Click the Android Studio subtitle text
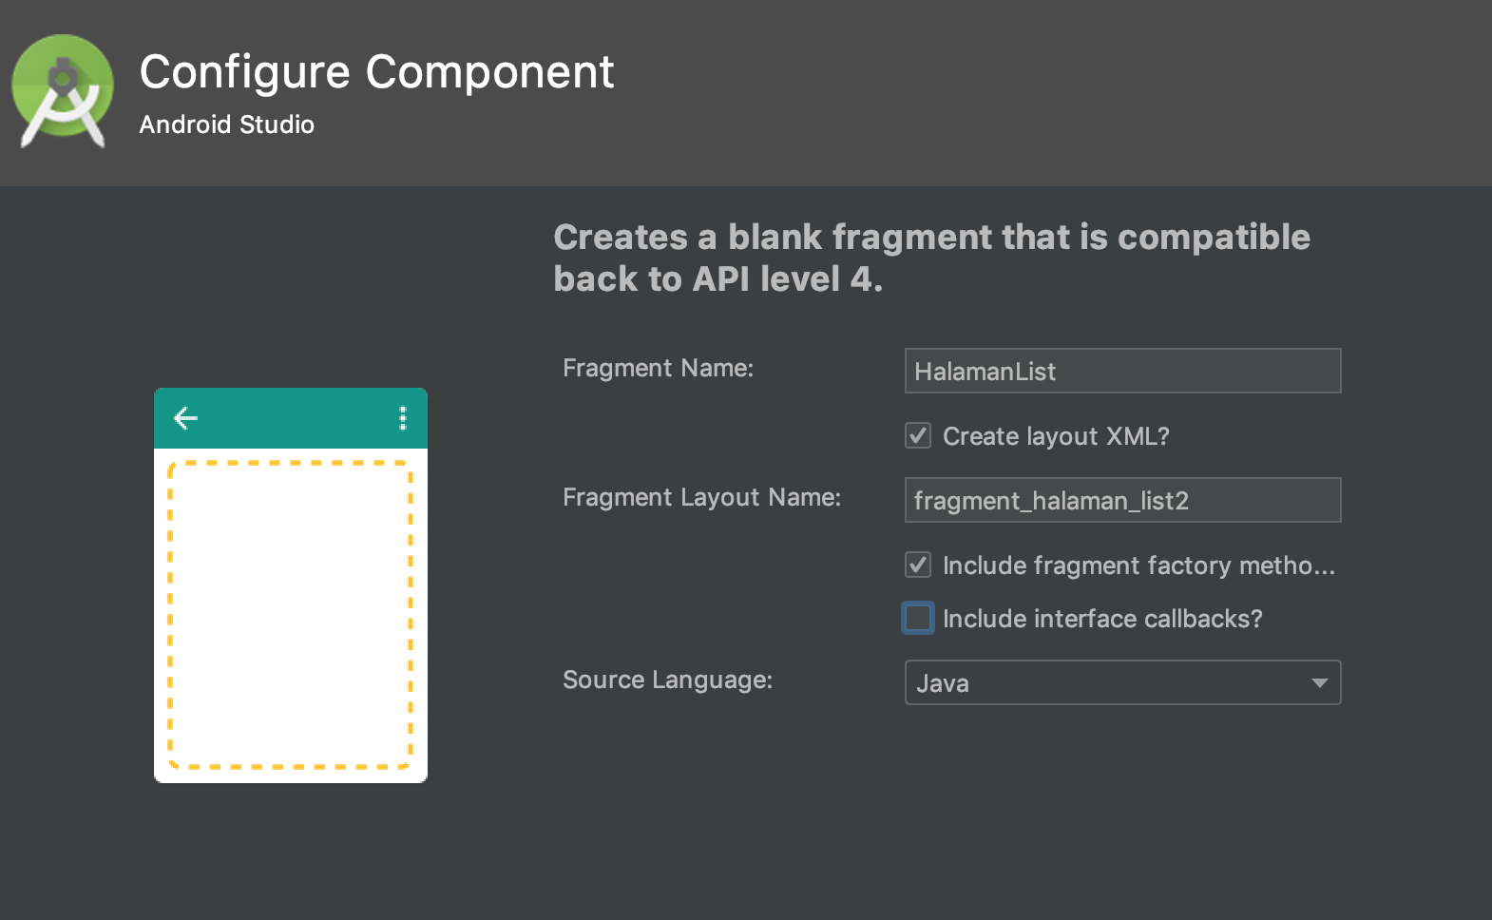The image size is (1492, 920). point(226,125)
